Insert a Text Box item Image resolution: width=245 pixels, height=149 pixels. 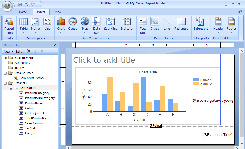tap(143, 26)
